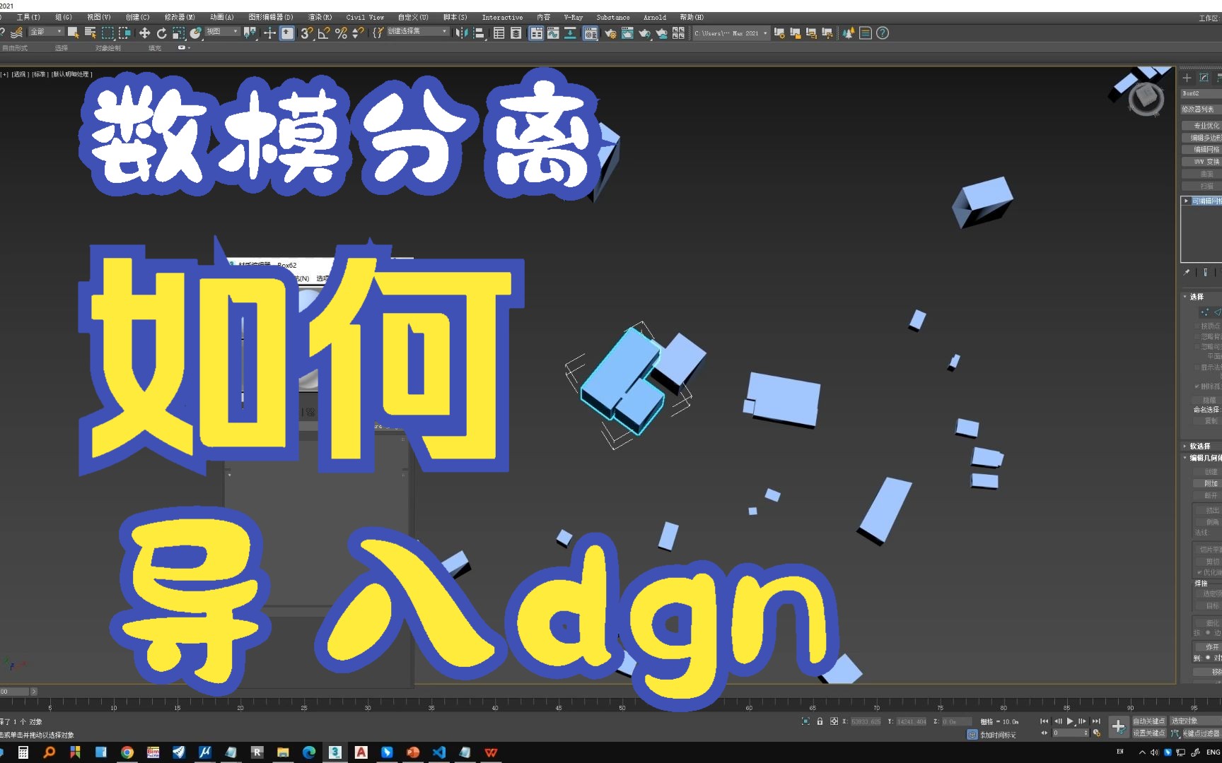Screen dimensions: 1222x763
Task: Open the Civil View menu
Action: click(365, 17)
